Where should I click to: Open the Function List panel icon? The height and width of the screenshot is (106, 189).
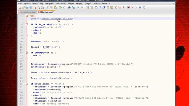pos(116,7)
